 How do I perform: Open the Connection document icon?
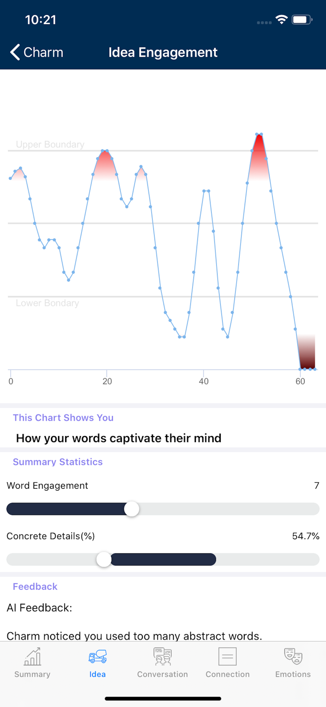(x=228, y=656)
